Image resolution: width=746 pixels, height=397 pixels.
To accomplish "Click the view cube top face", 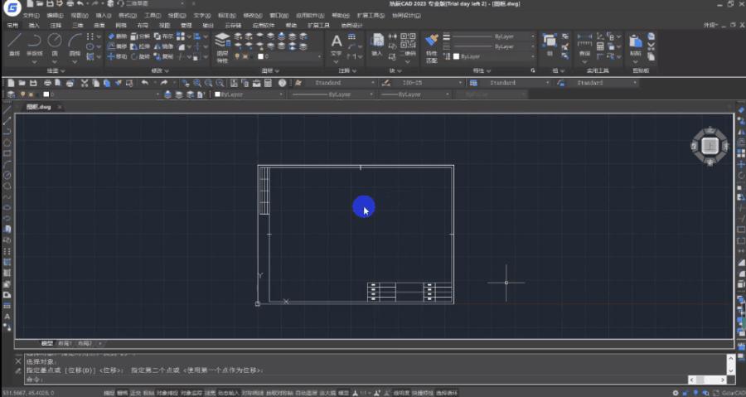I will tap(710, 146).
